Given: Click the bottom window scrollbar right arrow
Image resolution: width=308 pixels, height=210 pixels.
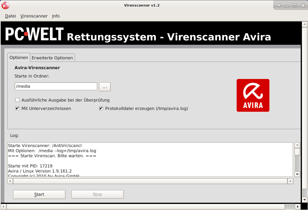Looking at the screenshot, I should [x=298, y=207].
